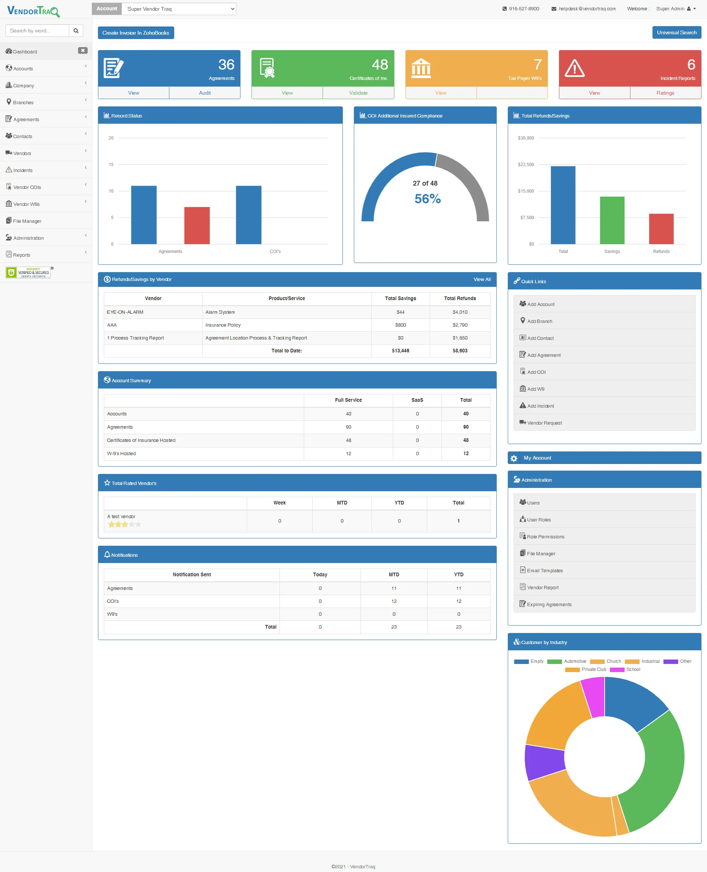Click the red bar in Record Status chart

197,225
